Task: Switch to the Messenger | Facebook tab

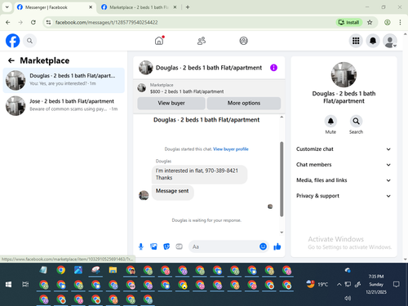Action: pos(51,7)
